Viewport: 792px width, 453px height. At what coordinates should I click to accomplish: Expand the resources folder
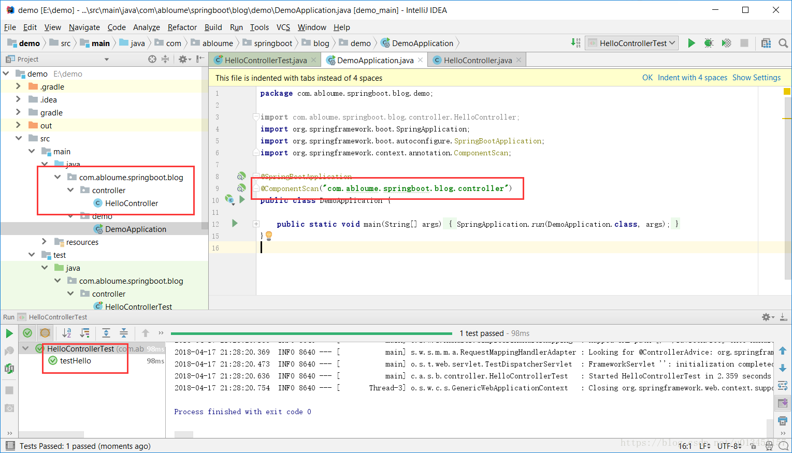(x=45, y=242)
